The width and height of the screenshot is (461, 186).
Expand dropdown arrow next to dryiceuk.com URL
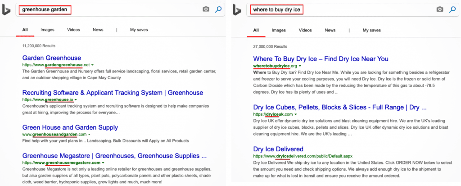[295, 114]
